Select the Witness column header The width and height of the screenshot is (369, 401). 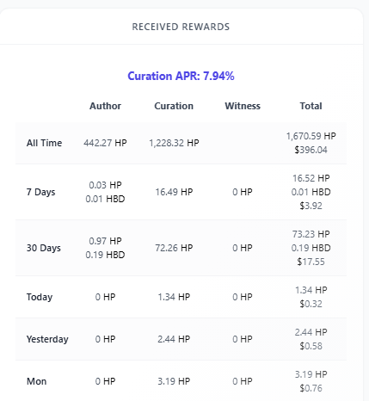point(243,106)
